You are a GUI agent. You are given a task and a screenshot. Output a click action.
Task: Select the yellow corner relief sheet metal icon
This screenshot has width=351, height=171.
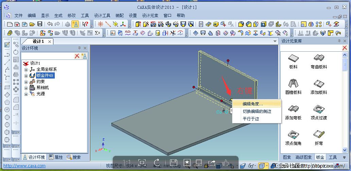[330, 33]
